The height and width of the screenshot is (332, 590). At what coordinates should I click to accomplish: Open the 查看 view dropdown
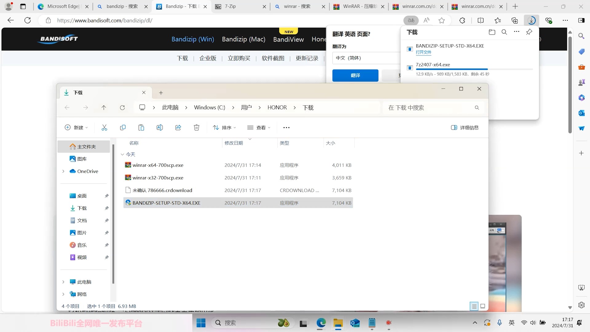tap(259, 128)
